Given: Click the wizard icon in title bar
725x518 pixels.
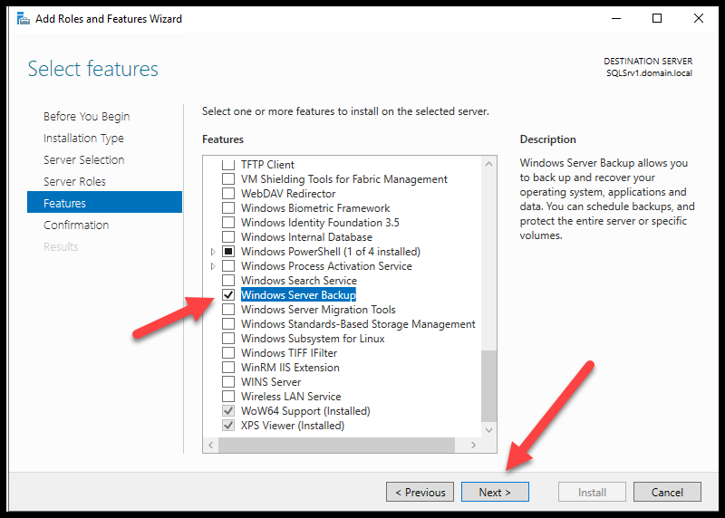Looking at the screenshot, I should coord(24,19).
